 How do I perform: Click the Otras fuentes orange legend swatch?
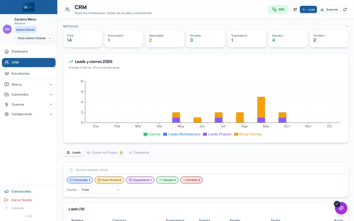point(236,134)
